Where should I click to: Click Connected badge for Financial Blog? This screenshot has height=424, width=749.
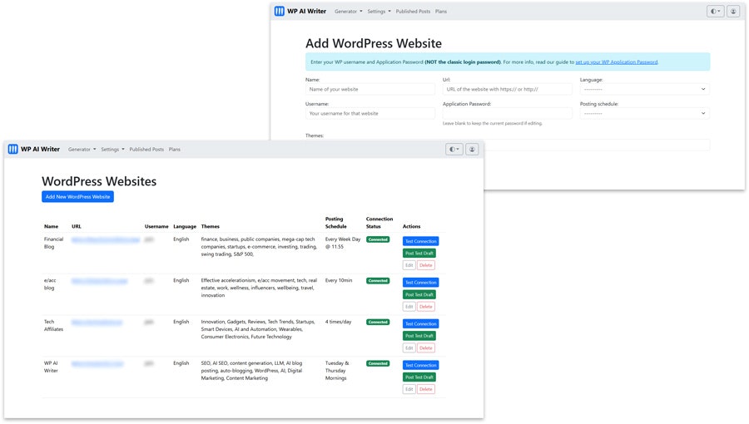(x=378, y=239)
